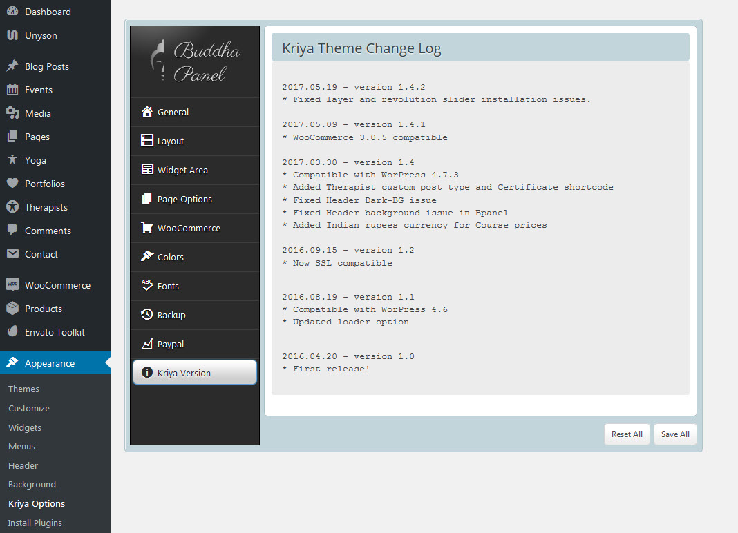Open the Themes submenu link
Viewport: 738px width, 533px height.
(x=23, y=389)
